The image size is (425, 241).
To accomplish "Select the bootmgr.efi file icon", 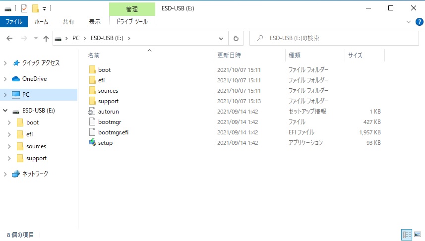I will pyautogui.click(x=92, y=132).
